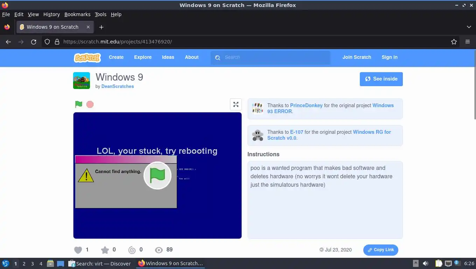This screenshot has width=476, height=269.
Task: Open the PrinceDonkey user link
Action: 306,105
